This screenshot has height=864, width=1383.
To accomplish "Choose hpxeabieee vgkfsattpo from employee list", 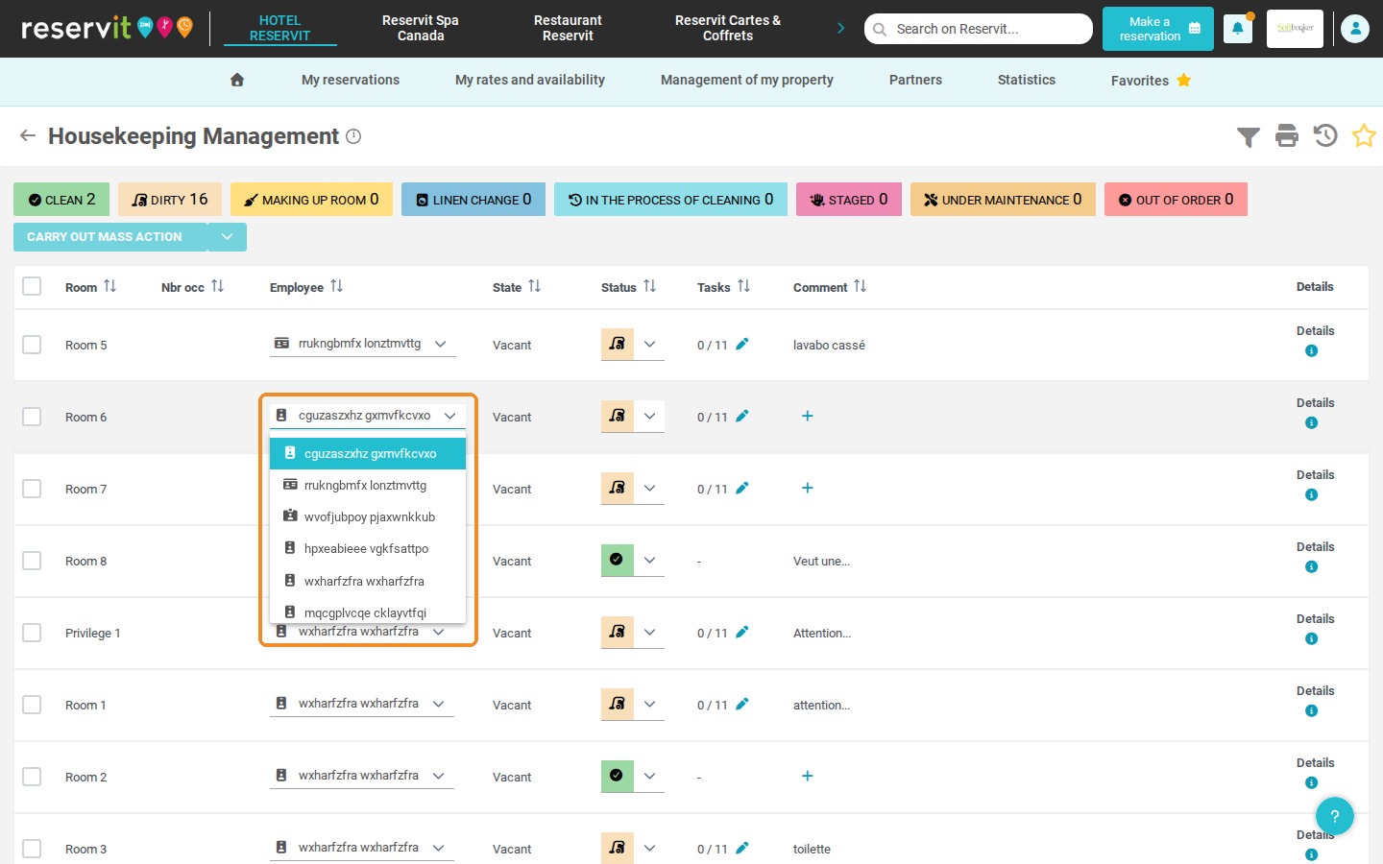I will (x=368, y=549).
